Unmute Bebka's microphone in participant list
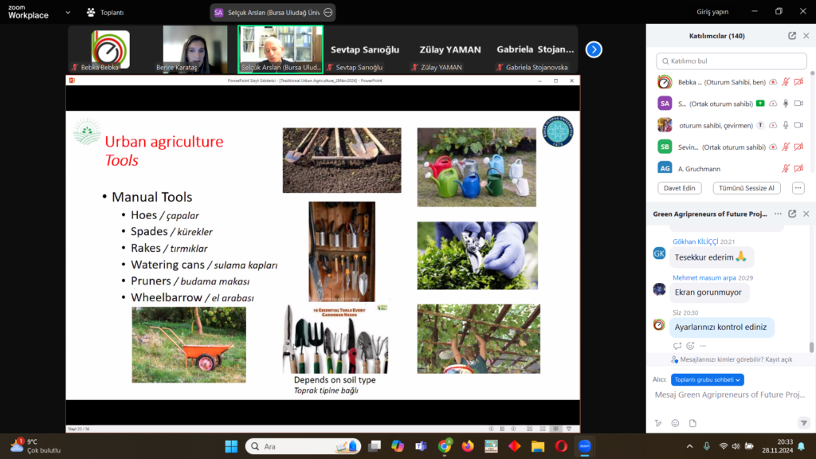 click(x=785, y=82)
